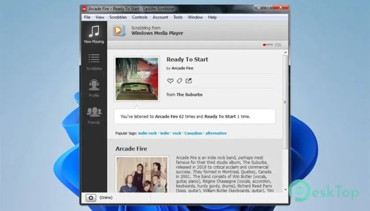Screen dimensions: 370x211
Task: Open the Account menu
Action: [160, 17]
